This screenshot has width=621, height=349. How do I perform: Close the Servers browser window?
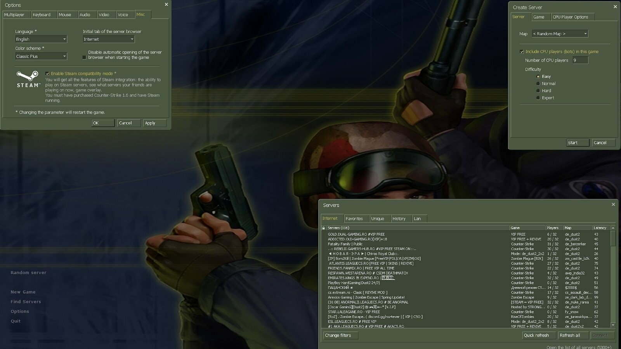point(613,204)
